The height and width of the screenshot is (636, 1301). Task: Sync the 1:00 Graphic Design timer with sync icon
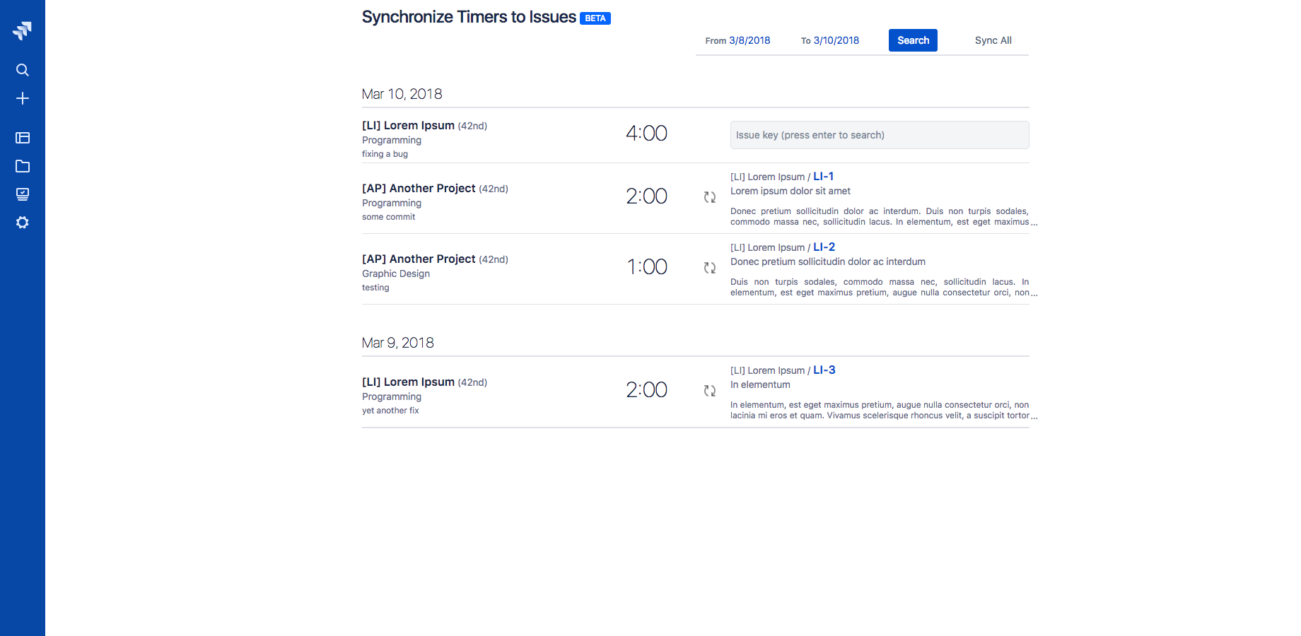pos(709,268)
